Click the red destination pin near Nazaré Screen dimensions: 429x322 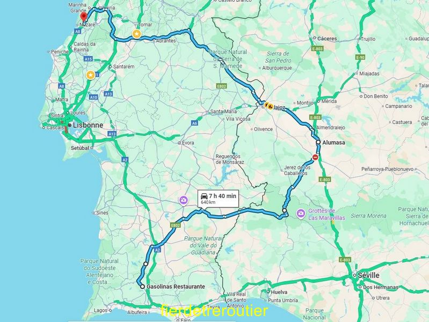[84, 17]
